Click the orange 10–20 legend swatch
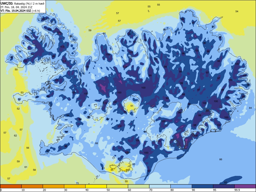This screenshot has width=256, height=192. point(32,186)
